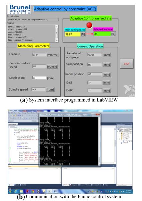This screenshot has width=142, height=201.
Task: Click the Radial position field showing 229
Action: [95, 74]
